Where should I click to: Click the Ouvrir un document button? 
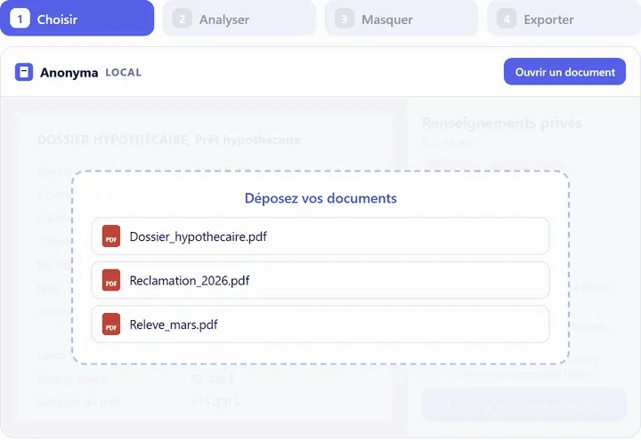click(x=564, y=72)
